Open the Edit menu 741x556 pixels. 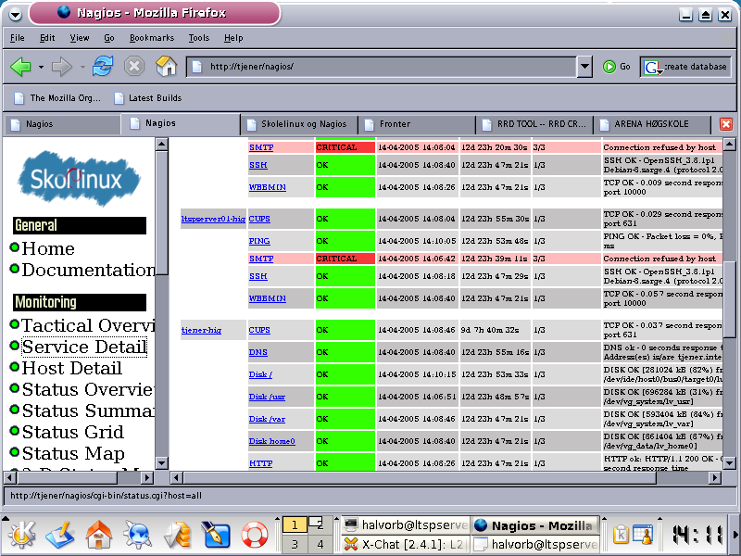pos(47,38)
